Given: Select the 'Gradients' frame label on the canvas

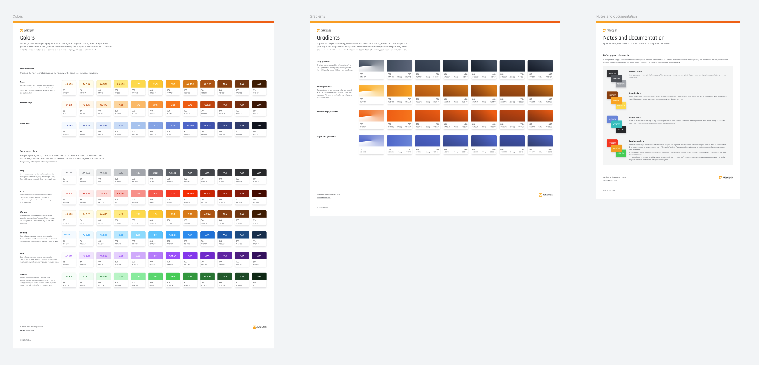Looking at the screenshot, I should (317, 16).
